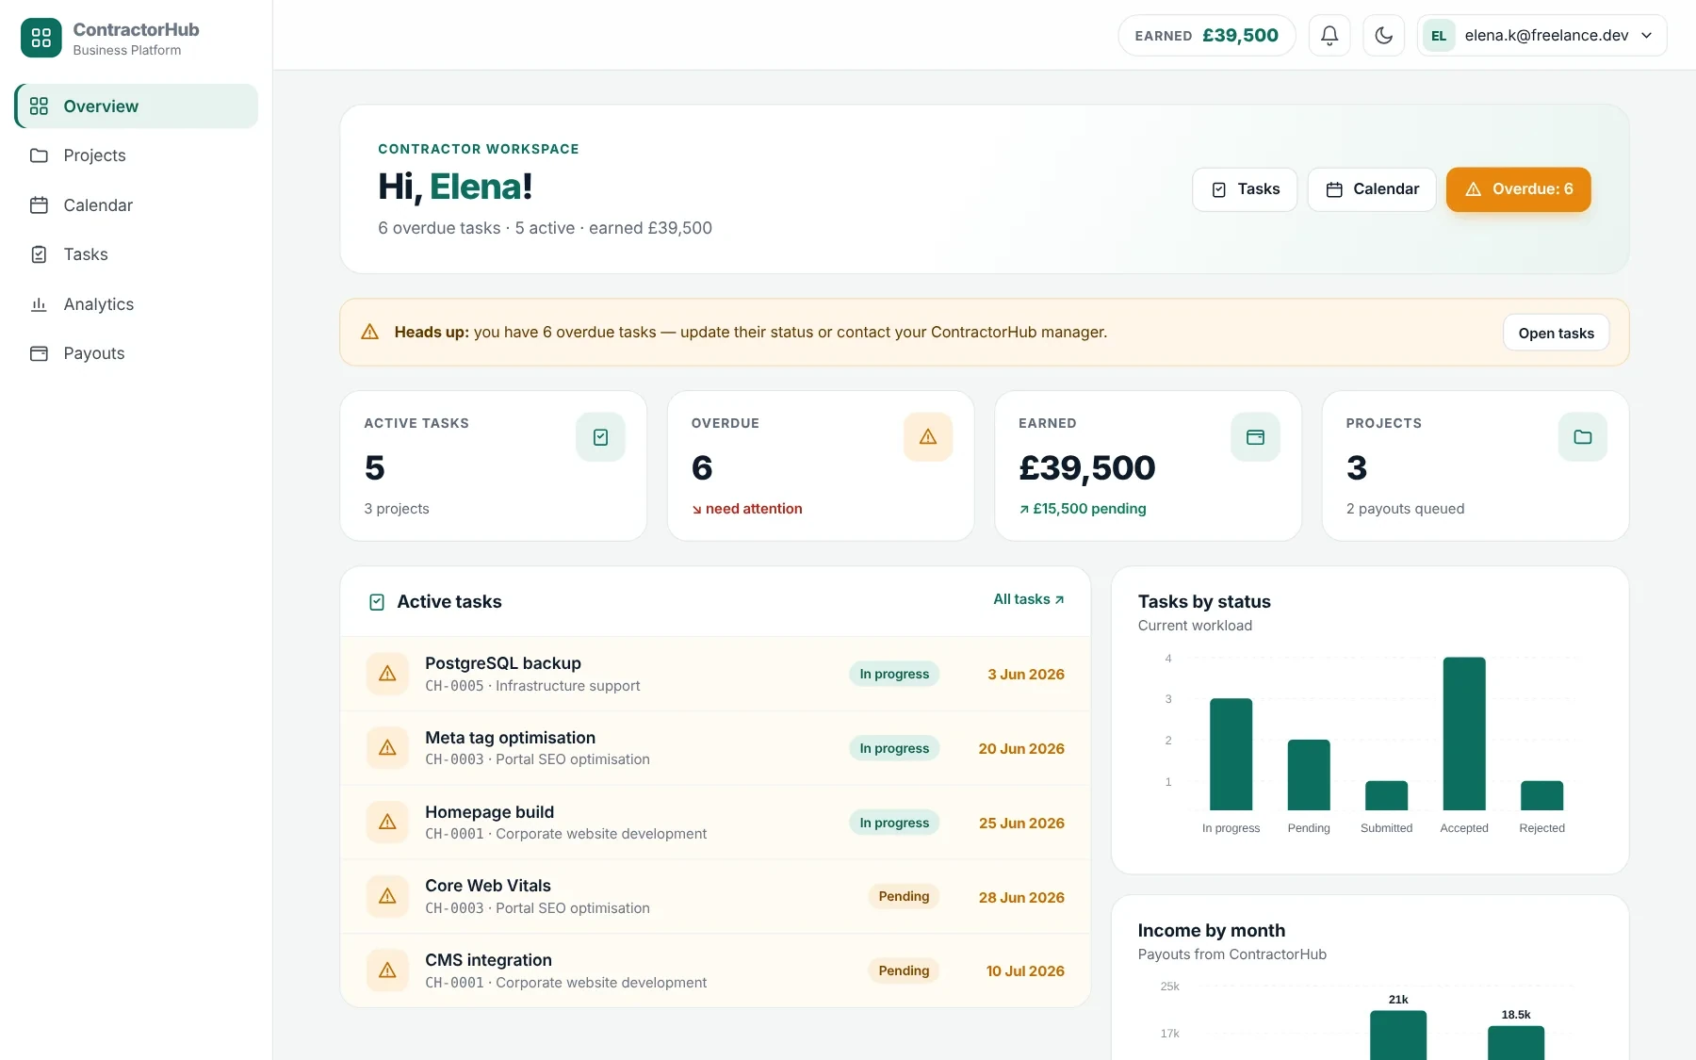Click the Projects card folder icon
This screenshot has width=1696, height=1060.
click(x=1583, y=437)
